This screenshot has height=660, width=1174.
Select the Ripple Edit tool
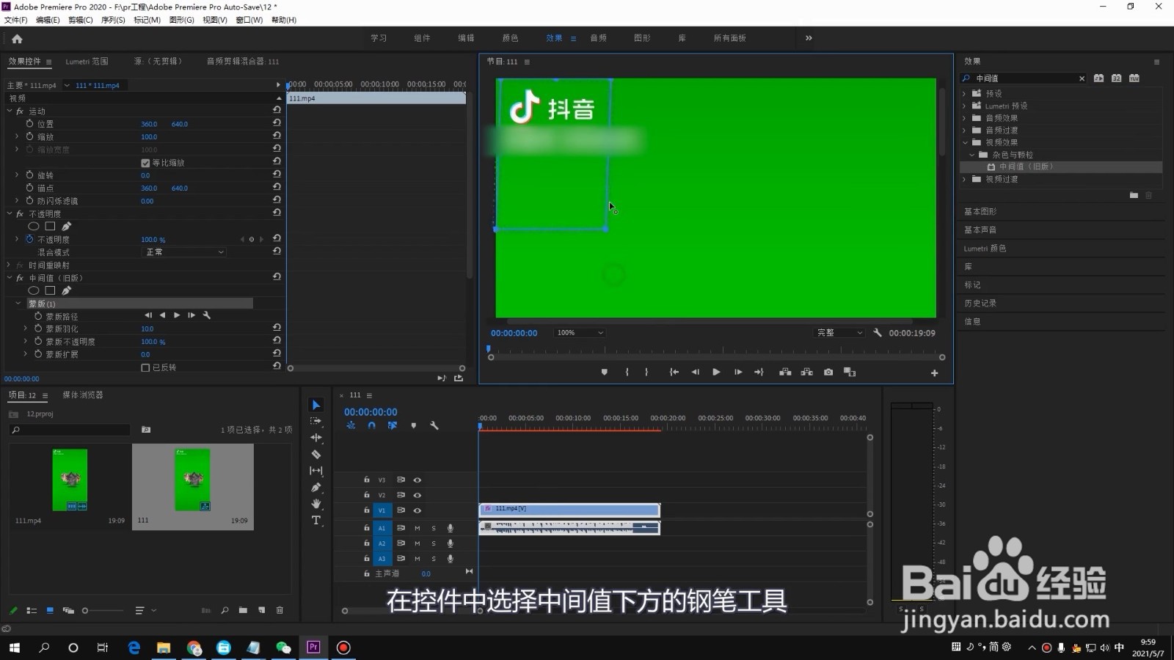click(x=316, y=438)
